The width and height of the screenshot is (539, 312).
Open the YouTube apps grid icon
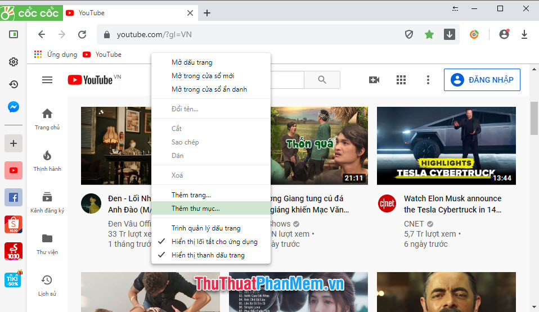[401, 80]
